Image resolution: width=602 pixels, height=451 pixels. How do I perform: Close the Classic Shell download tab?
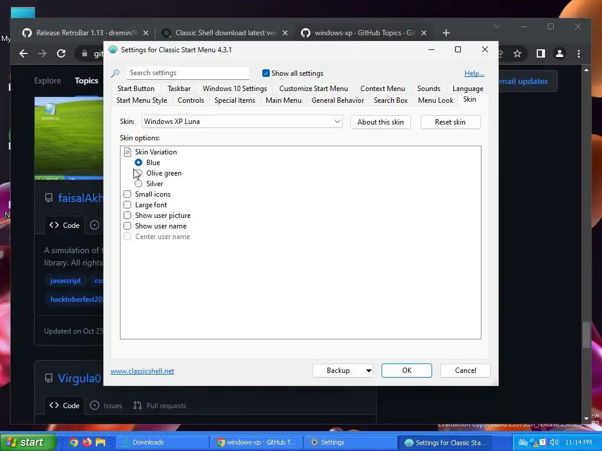[285, 33]
